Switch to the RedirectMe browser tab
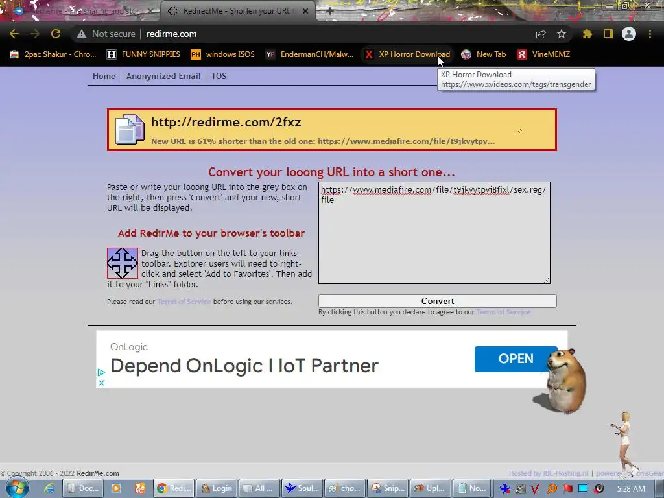664x498 pixels. pos(237,11)
